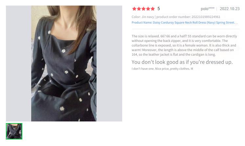This screenshot has width=245, height=146.
Task: Click the Color: Jin navy label
Action: pos(143,17)
